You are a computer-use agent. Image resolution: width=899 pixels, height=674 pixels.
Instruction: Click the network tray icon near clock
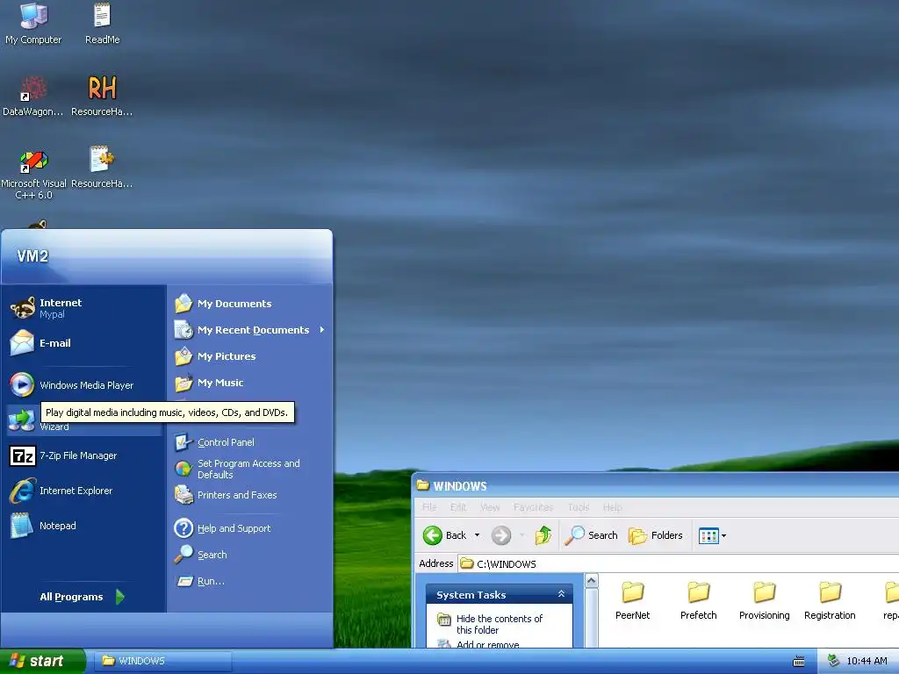(833, 661)
